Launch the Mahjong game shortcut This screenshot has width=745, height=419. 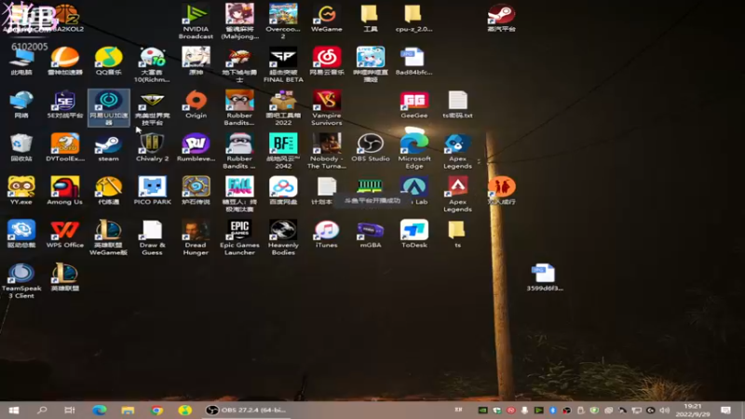239,21
